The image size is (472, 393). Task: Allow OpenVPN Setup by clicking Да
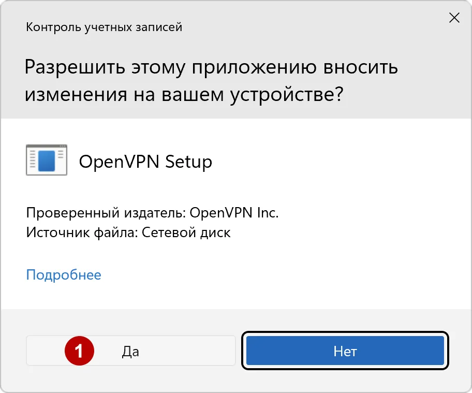coord(131,351)
